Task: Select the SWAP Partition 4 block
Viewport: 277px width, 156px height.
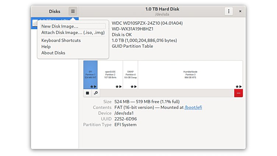Action: [130, 74]
